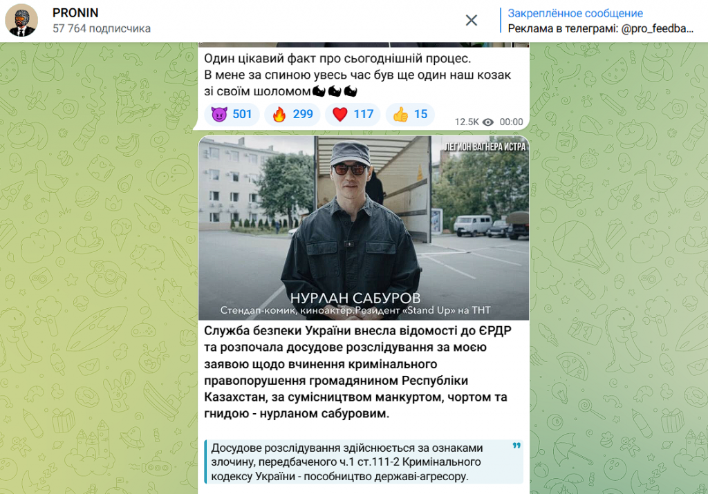The width and height of the screenshot is (708, 494).
Task: Click the Служба безпеки України post text
Action: (357, 372)
